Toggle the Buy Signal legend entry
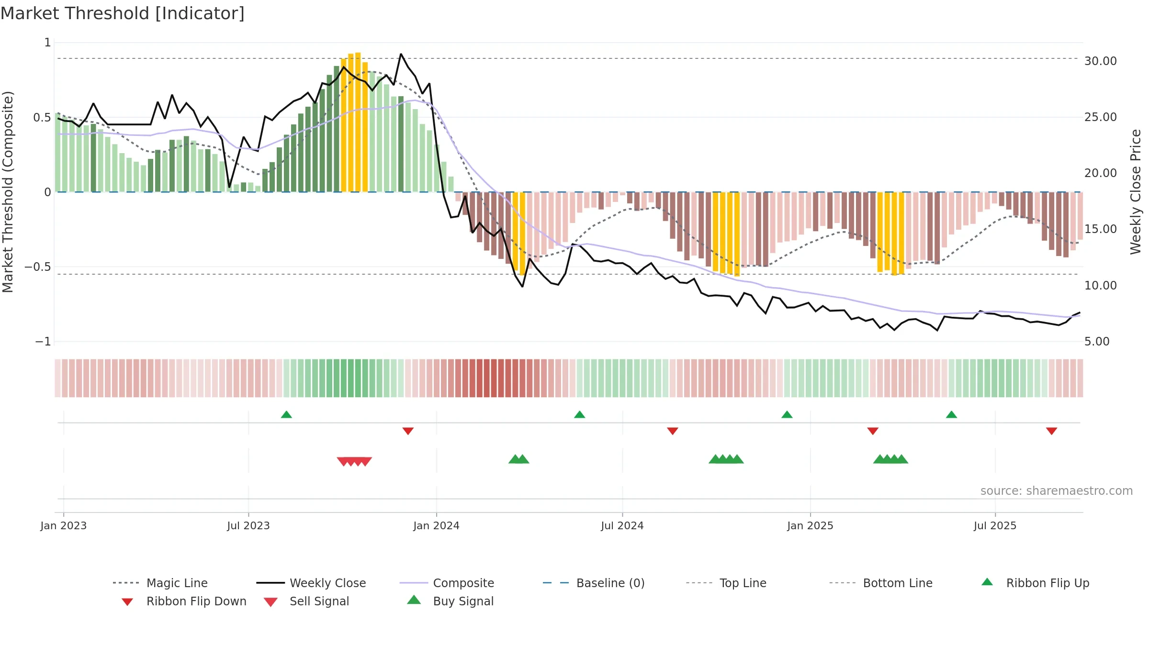The image size is (1149, 646). coord(450,601)
